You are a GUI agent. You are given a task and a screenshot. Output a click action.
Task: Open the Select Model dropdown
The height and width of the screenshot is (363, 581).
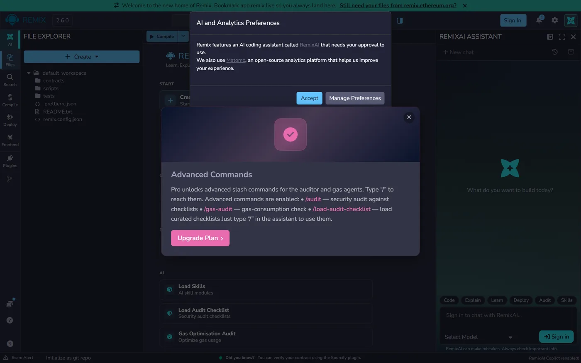479,337
